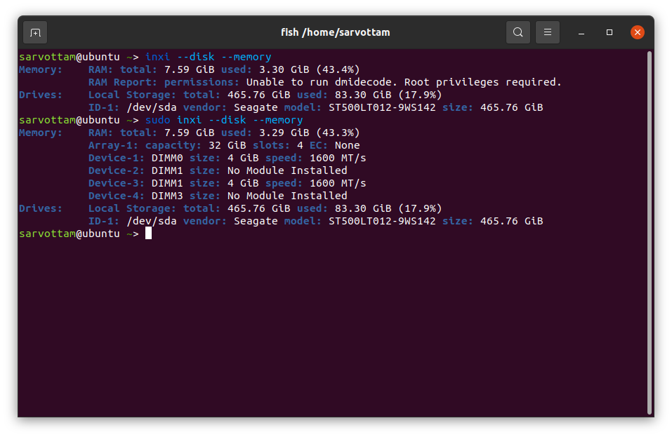Click the last 'ST500LT012-9WS142' model text
The height and width of the screenshot is (437, 672).
click(x=382, y=221)
